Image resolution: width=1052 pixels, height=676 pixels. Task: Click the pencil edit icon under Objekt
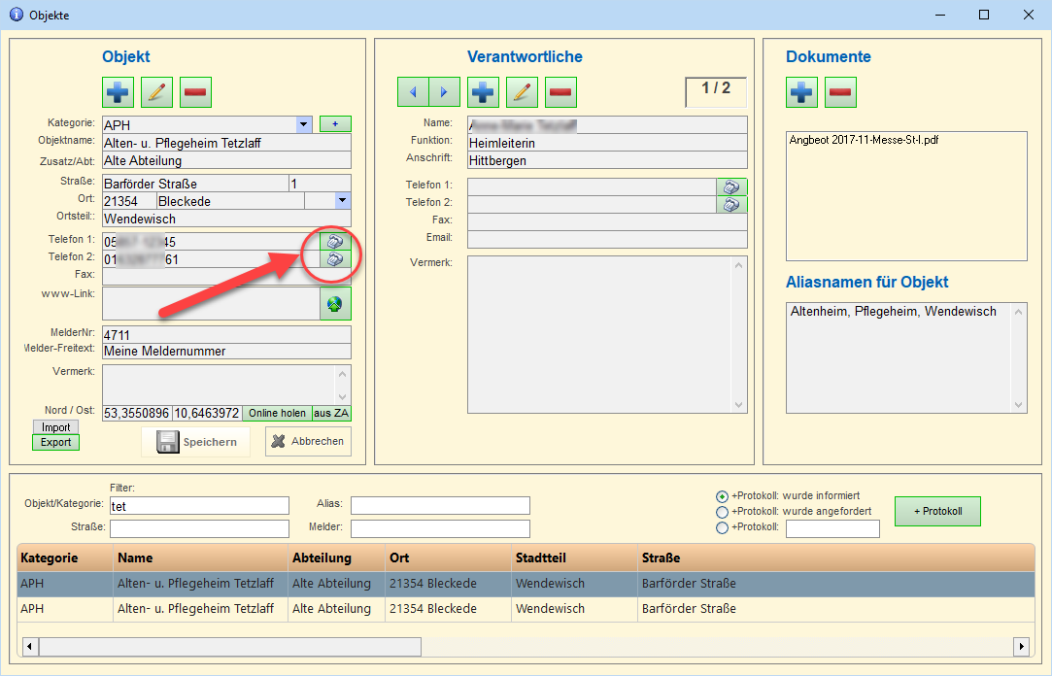pos(156,92)
